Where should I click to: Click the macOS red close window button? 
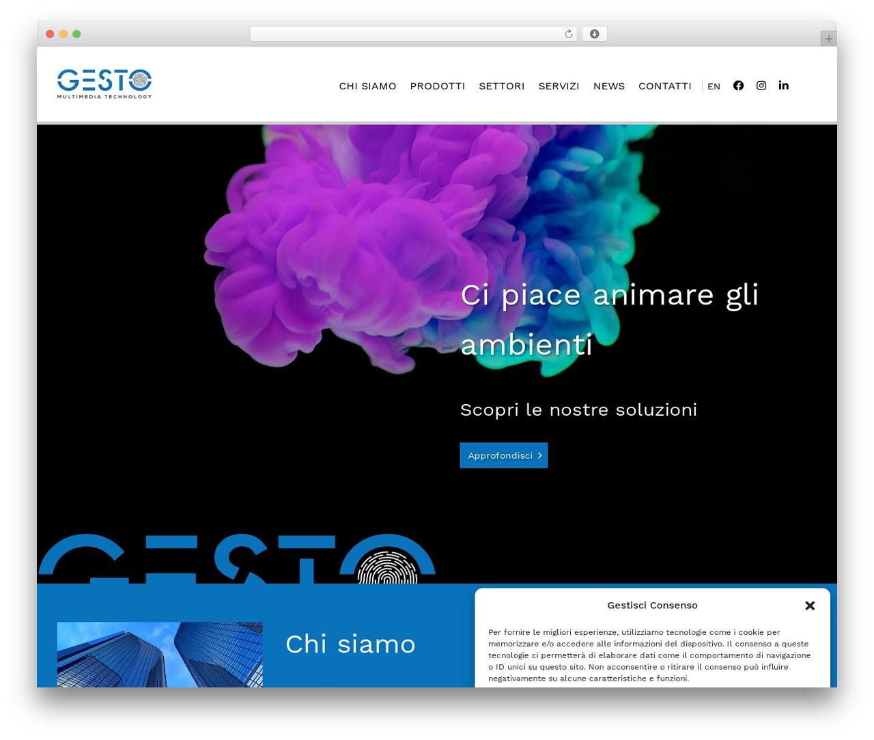(x=50, y=34)
